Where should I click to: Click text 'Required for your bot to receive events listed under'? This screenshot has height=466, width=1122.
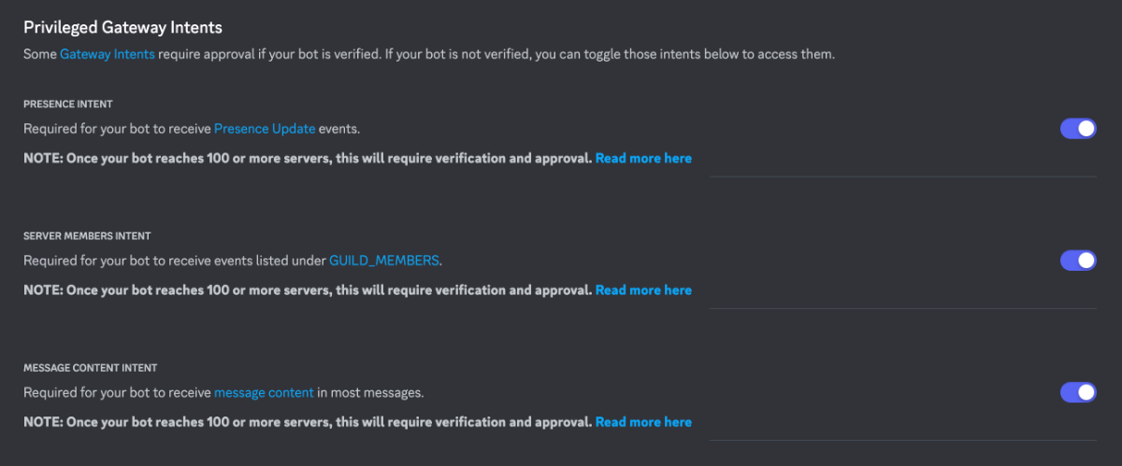(x=175, y=261)
